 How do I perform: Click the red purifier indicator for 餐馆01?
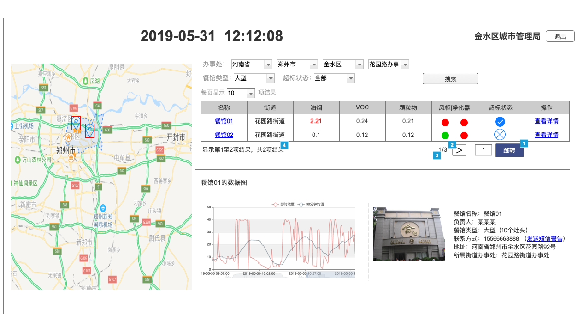click(464, 122)
